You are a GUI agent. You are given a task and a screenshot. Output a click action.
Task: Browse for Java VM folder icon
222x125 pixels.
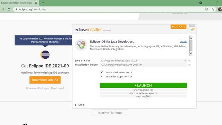point(189,61)
